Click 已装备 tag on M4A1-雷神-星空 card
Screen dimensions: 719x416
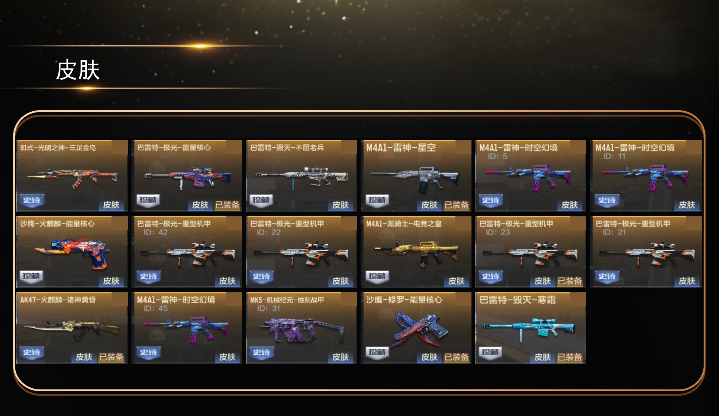click(x=456, y=205)
